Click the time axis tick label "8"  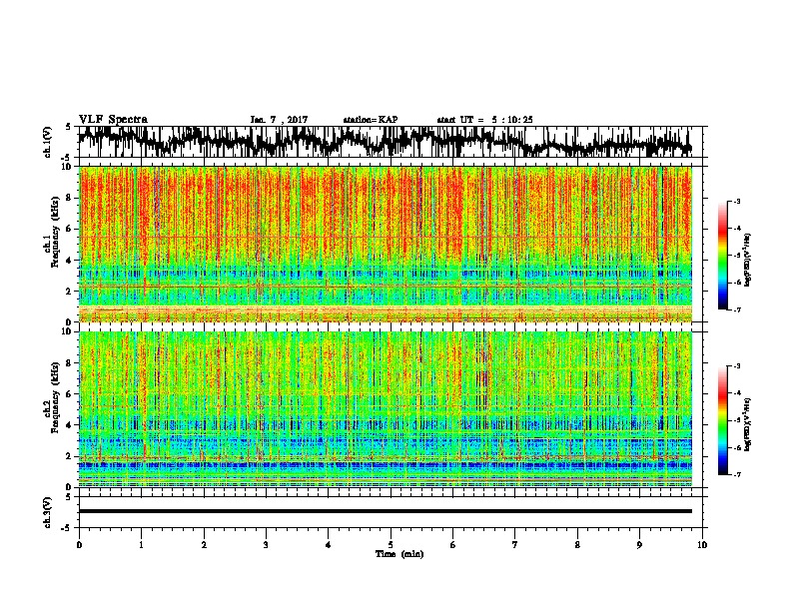[x=577, y=545]
